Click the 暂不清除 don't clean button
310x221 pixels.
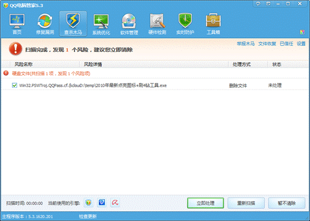(286, 203)
